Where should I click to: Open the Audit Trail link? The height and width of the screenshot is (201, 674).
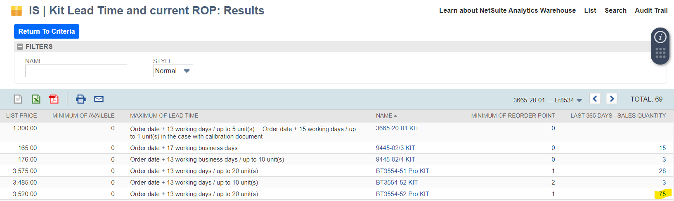point(651,11)
